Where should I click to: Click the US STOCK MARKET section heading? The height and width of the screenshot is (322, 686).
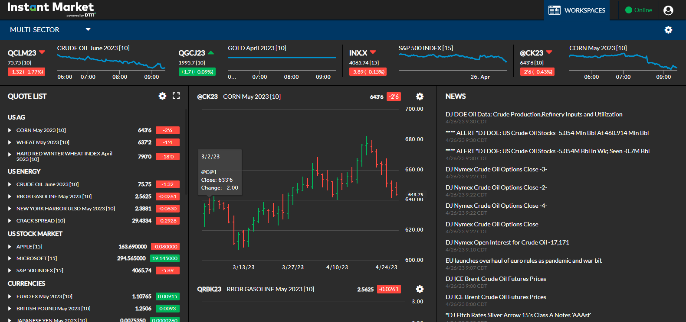(35, 234)
